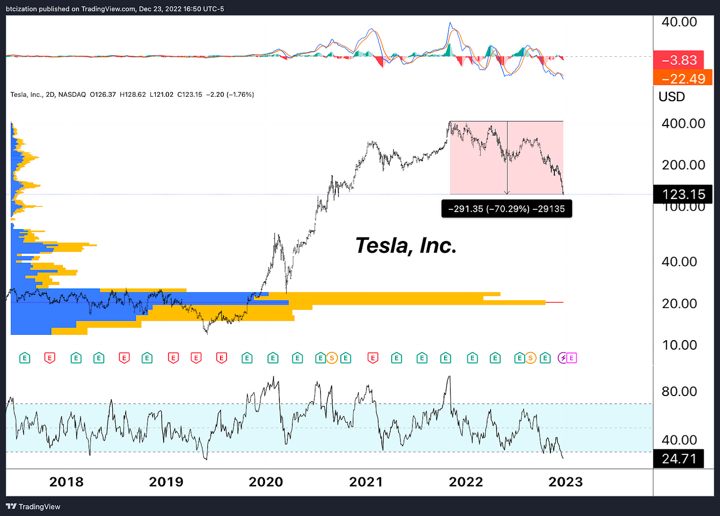Open the middle of three consecutive red earnings markers
The image size is (720, 516).
(196, 358)
